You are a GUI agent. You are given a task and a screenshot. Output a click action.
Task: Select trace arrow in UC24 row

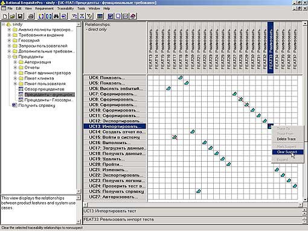pos(295,186)
